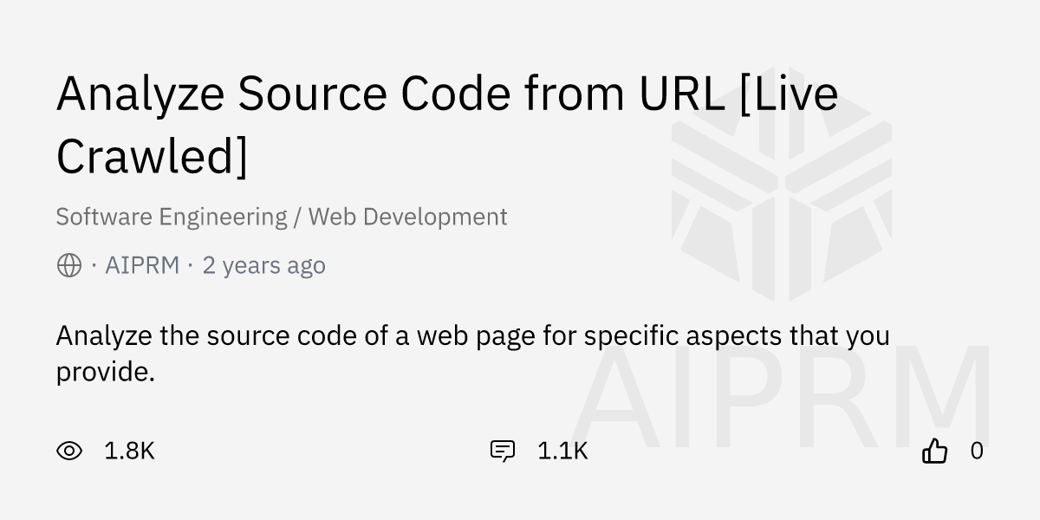Click the 1.1K comments count

pos(562,451)
